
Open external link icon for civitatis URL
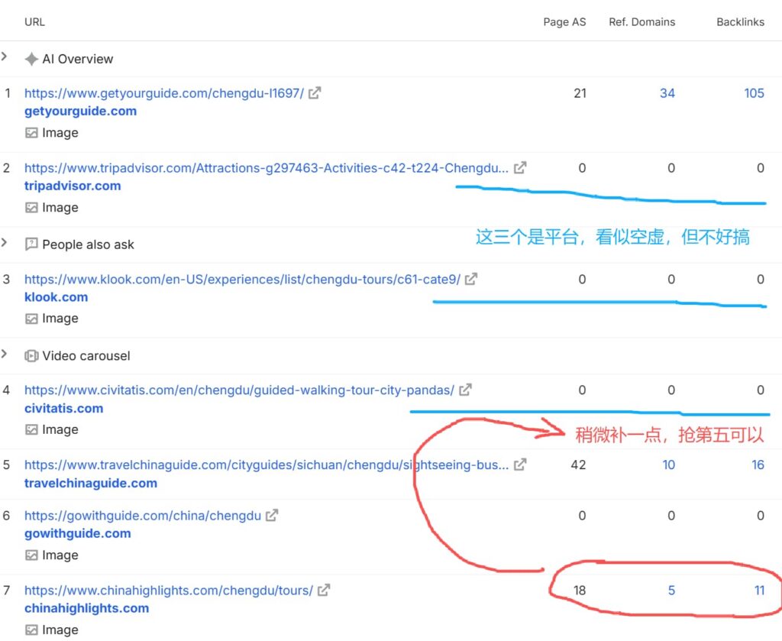tap(465, 390)
